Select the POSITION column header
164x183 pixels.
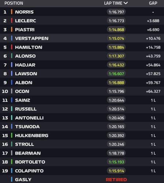click(14, 3)
